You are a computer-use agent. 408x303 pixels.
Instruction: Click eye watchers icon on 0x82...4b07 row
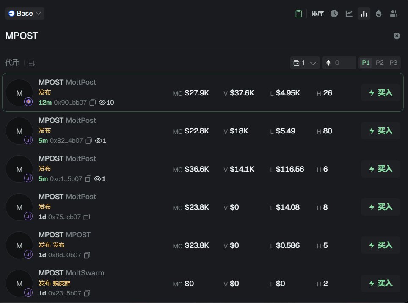[98, 141]
